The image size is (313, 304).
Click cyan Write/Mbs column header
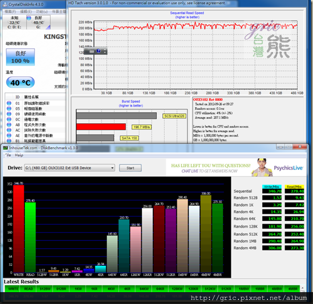(x=272, y=187)
